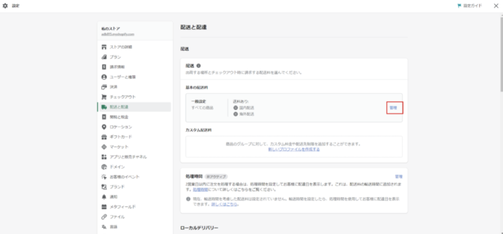Click the settings gear icon at top left

(5, 6)
